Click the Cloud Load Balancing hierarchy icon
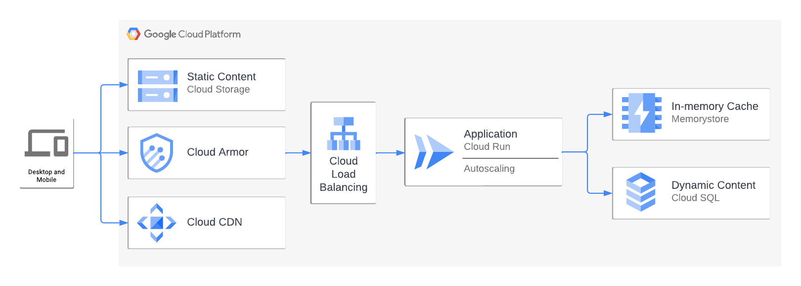 [344, 134]
